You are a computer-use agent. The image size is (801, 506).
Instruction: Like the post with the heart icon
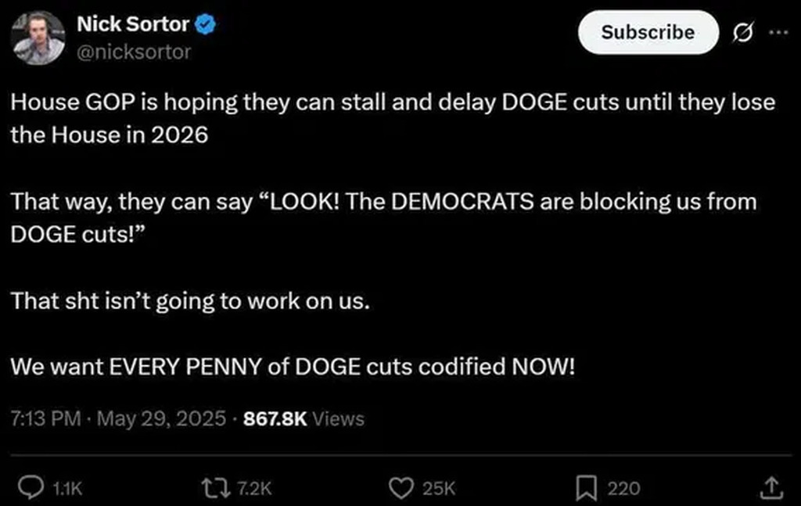pos(400,489)
